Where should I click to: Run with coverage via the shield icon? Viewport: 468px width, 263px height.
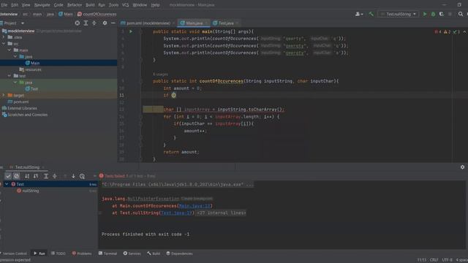442,14
